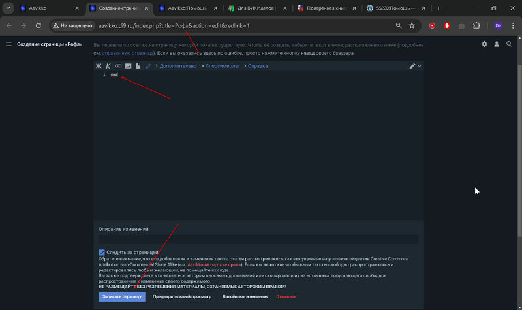Insert an image file via picture icon

coord(128,66)
